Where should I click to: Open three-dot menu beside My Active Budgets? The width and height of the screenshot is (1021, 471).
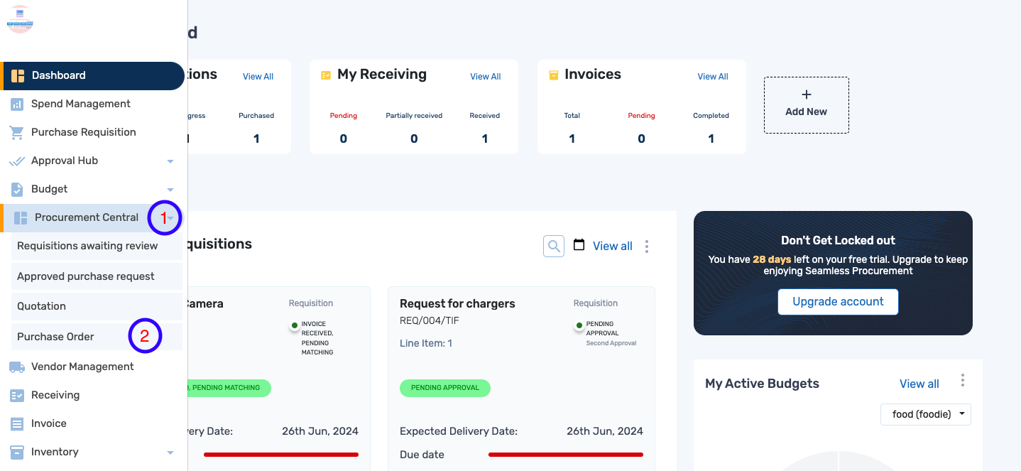pyautogui.click(x=962, y=381)
